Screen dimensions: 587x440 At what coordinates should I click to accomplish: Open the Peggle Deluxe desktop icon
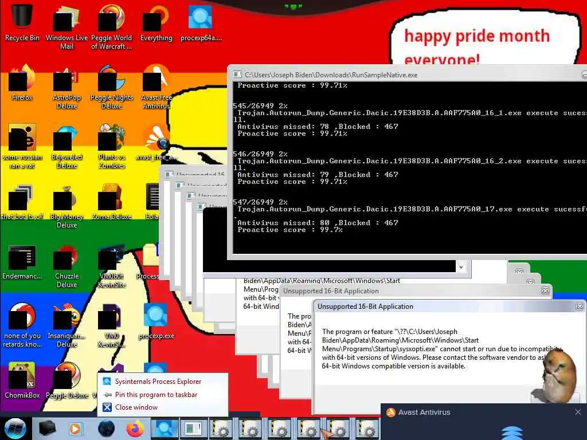[66, 380]
